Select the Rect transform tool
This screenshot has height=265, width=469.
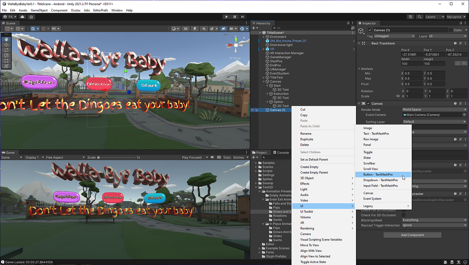(x=6, y=60)
